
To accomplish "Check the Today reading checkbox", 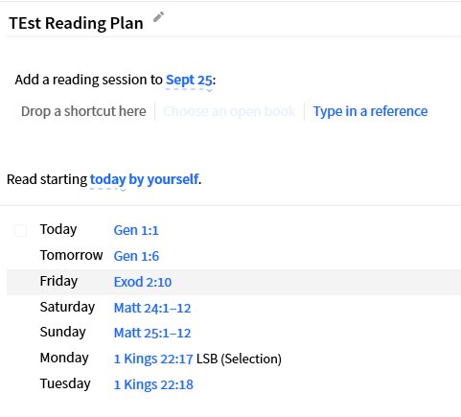I will 20,230.
